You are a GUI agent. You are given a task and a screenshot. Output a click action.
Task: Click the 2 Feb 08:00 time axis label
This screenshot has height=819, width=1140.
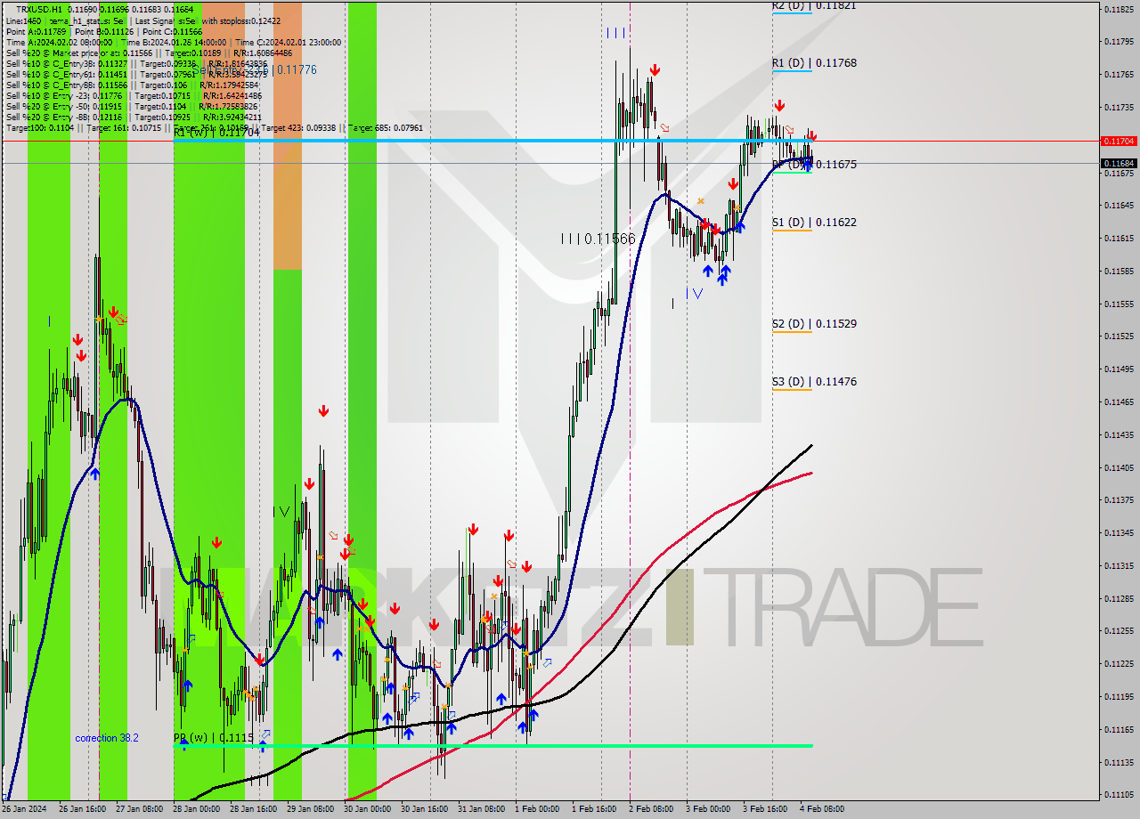(x=652, y=809)
